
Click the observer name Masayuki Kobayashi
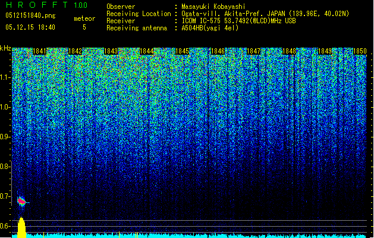pos(213,7)
